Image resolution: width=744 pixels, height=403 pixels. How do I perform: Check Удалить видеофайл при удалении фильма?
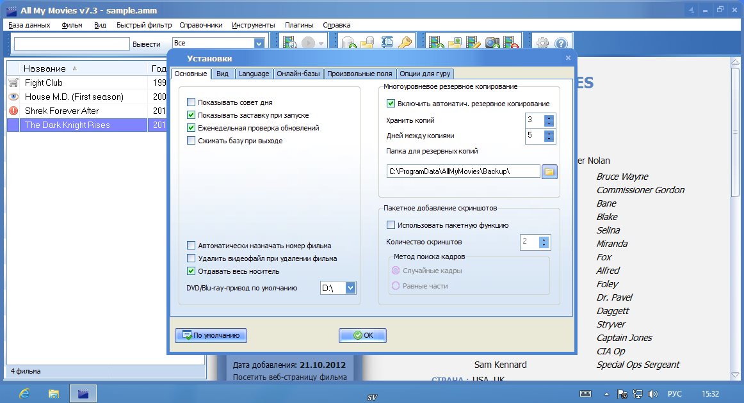point(191,258)
